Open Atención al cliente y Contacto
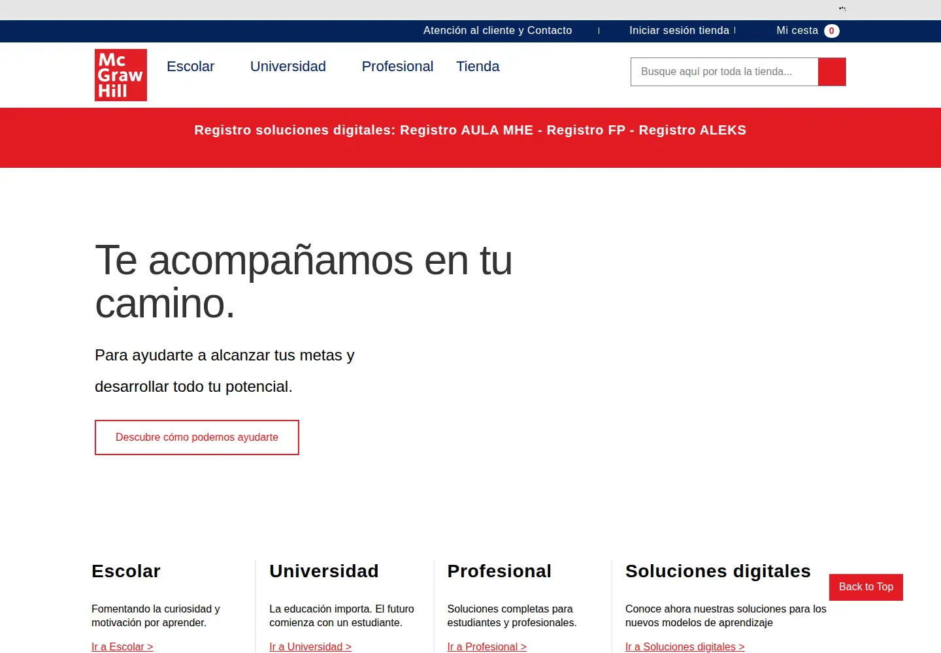This screenshot has width=941, height=653. (x=497, y=31)
